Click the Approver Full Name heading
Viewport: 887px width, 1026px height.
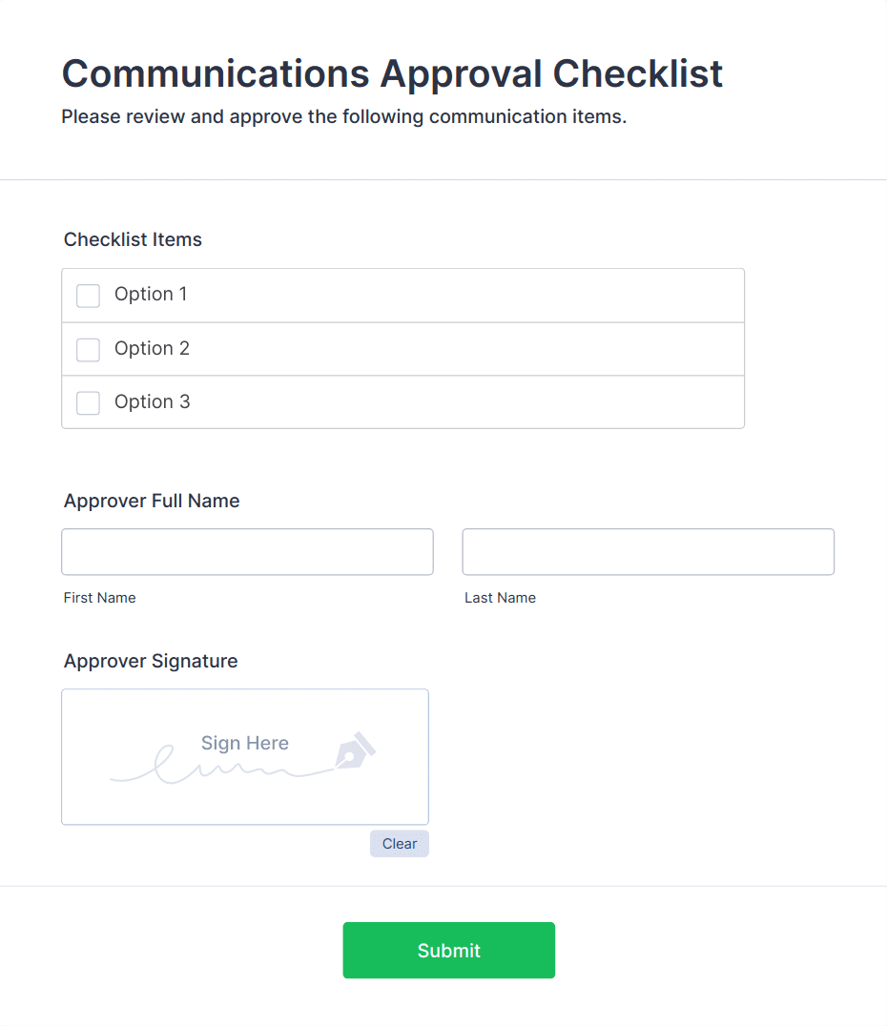click(x=151, y=501)
